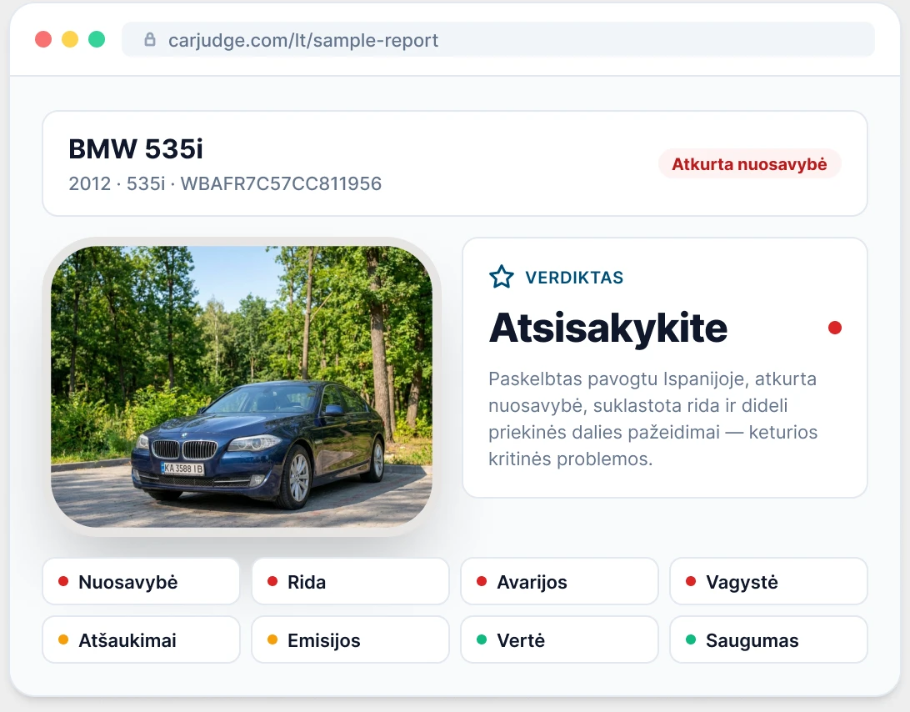This screenshot has height=712, width=910.
Task: Open the Atšaukimai category
Action: point(141,640)
